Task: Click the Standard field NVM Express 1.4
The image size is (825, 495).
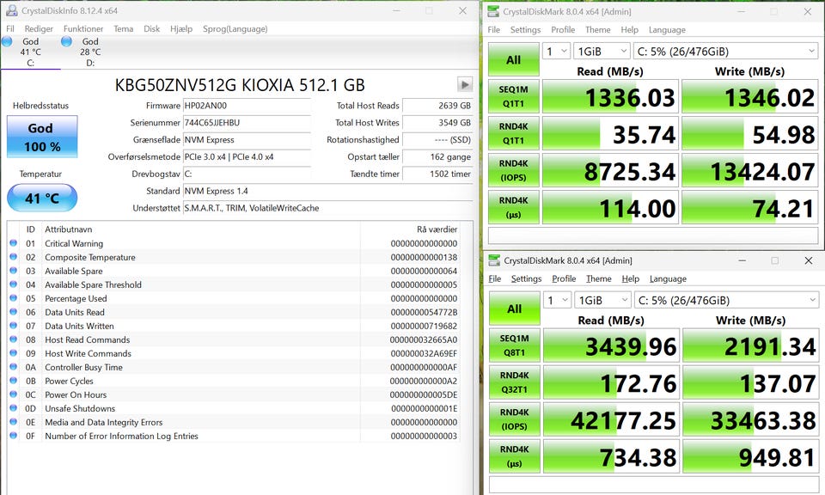Action: 327,191
